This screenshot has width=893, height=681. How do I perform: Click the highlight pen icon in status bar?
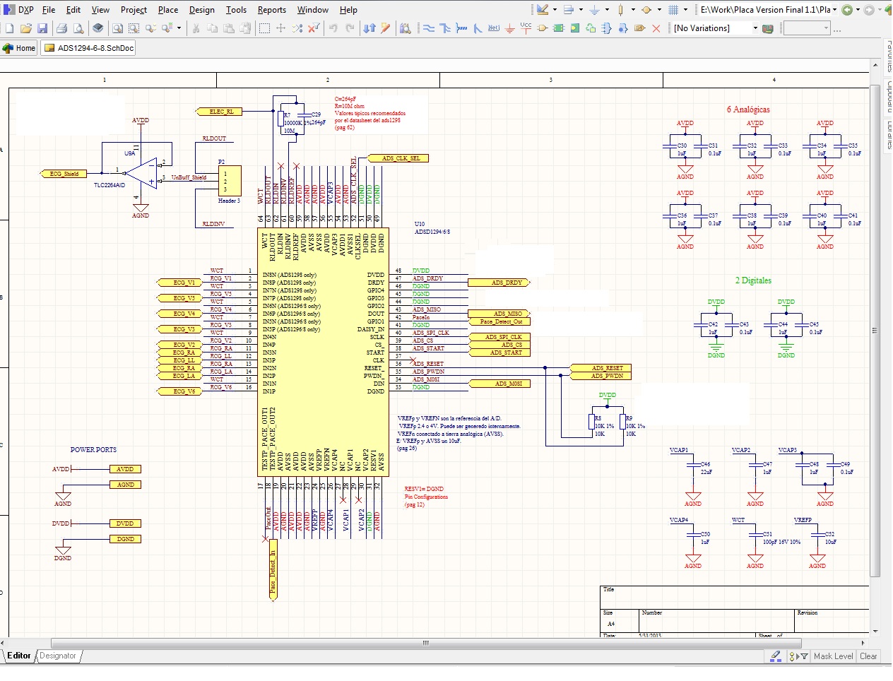click(776, 656)
